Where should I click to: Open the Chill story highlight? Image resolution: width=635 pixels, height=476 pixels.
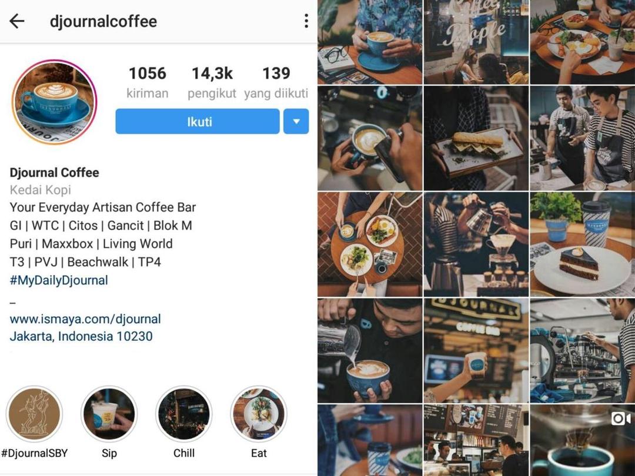184,413
